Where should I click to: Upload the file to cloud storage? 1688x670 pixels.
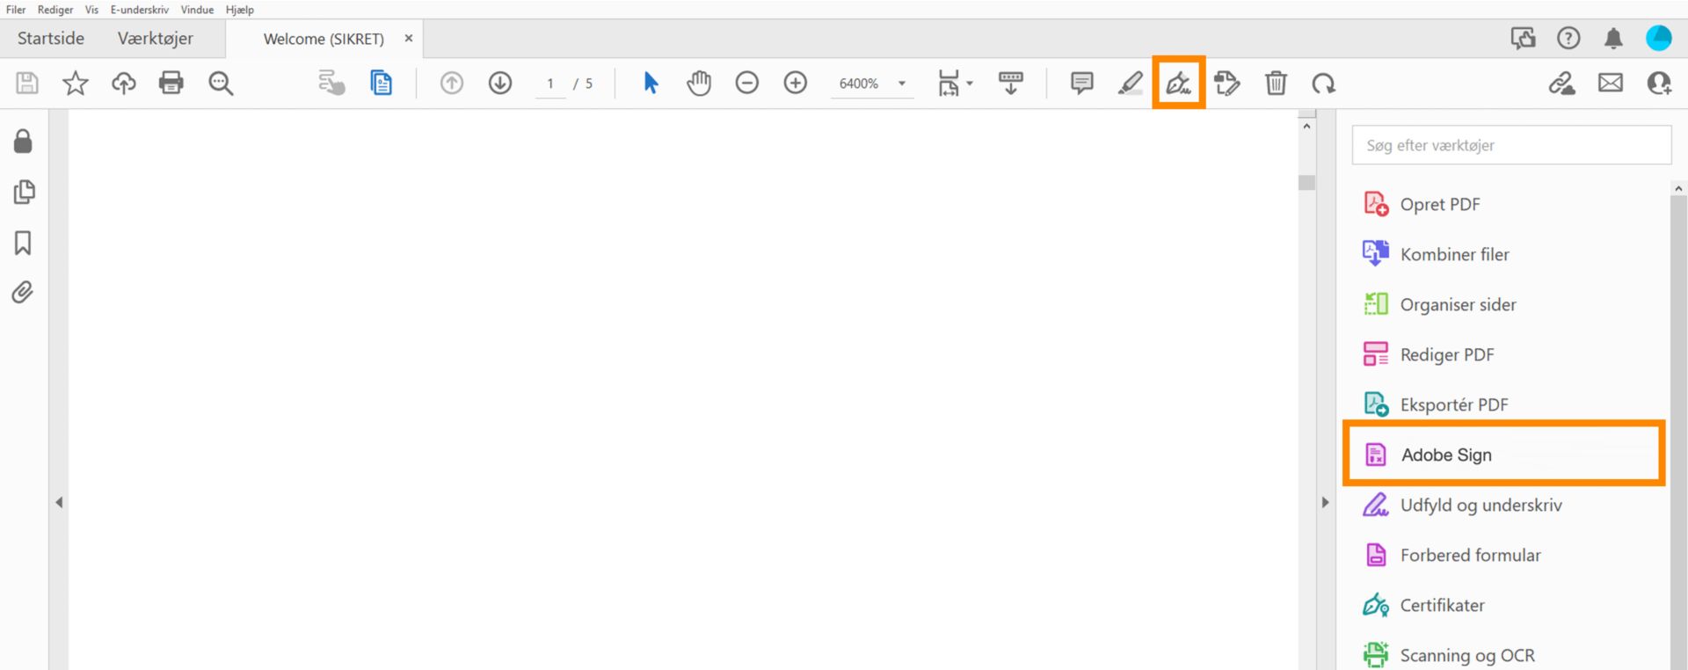click(124, 84)
